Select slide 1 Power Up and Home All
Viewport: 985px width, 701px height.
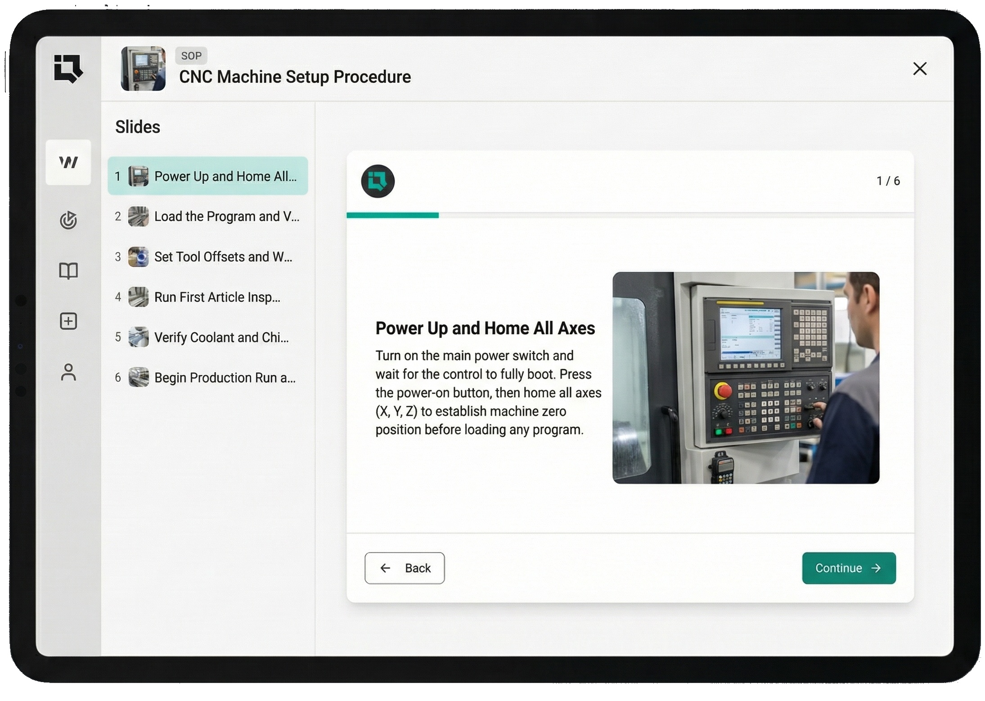pos(207,176)
